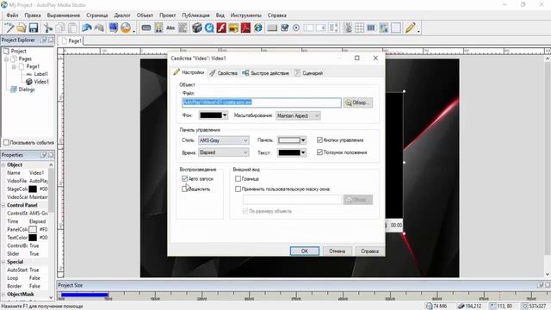The image size is (551, 310).
Task: Click the Video1 object icon in tree
Action: [x=29, y=82]
